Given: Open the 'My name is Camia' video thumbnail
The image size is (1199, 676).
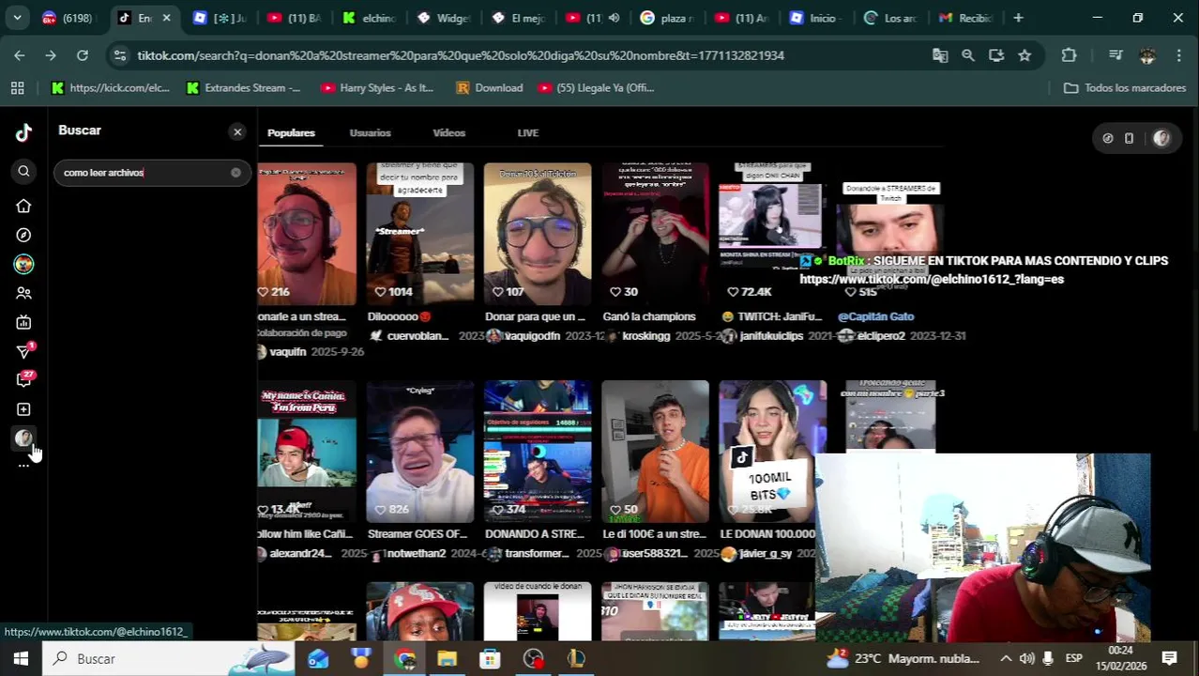Looking at the screenshot, I should 307,451.
